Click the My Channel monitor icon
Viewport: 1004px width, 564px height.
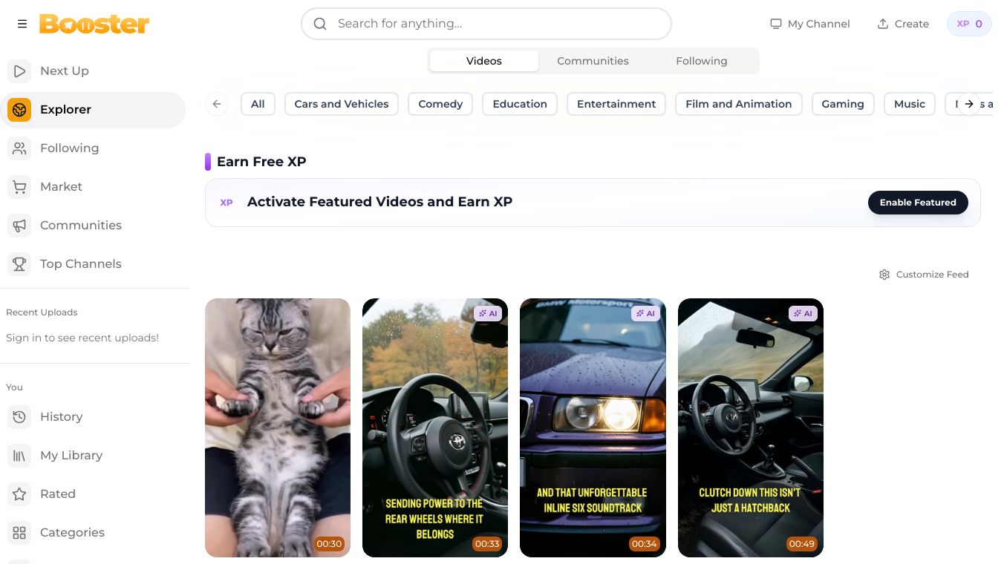776,24
